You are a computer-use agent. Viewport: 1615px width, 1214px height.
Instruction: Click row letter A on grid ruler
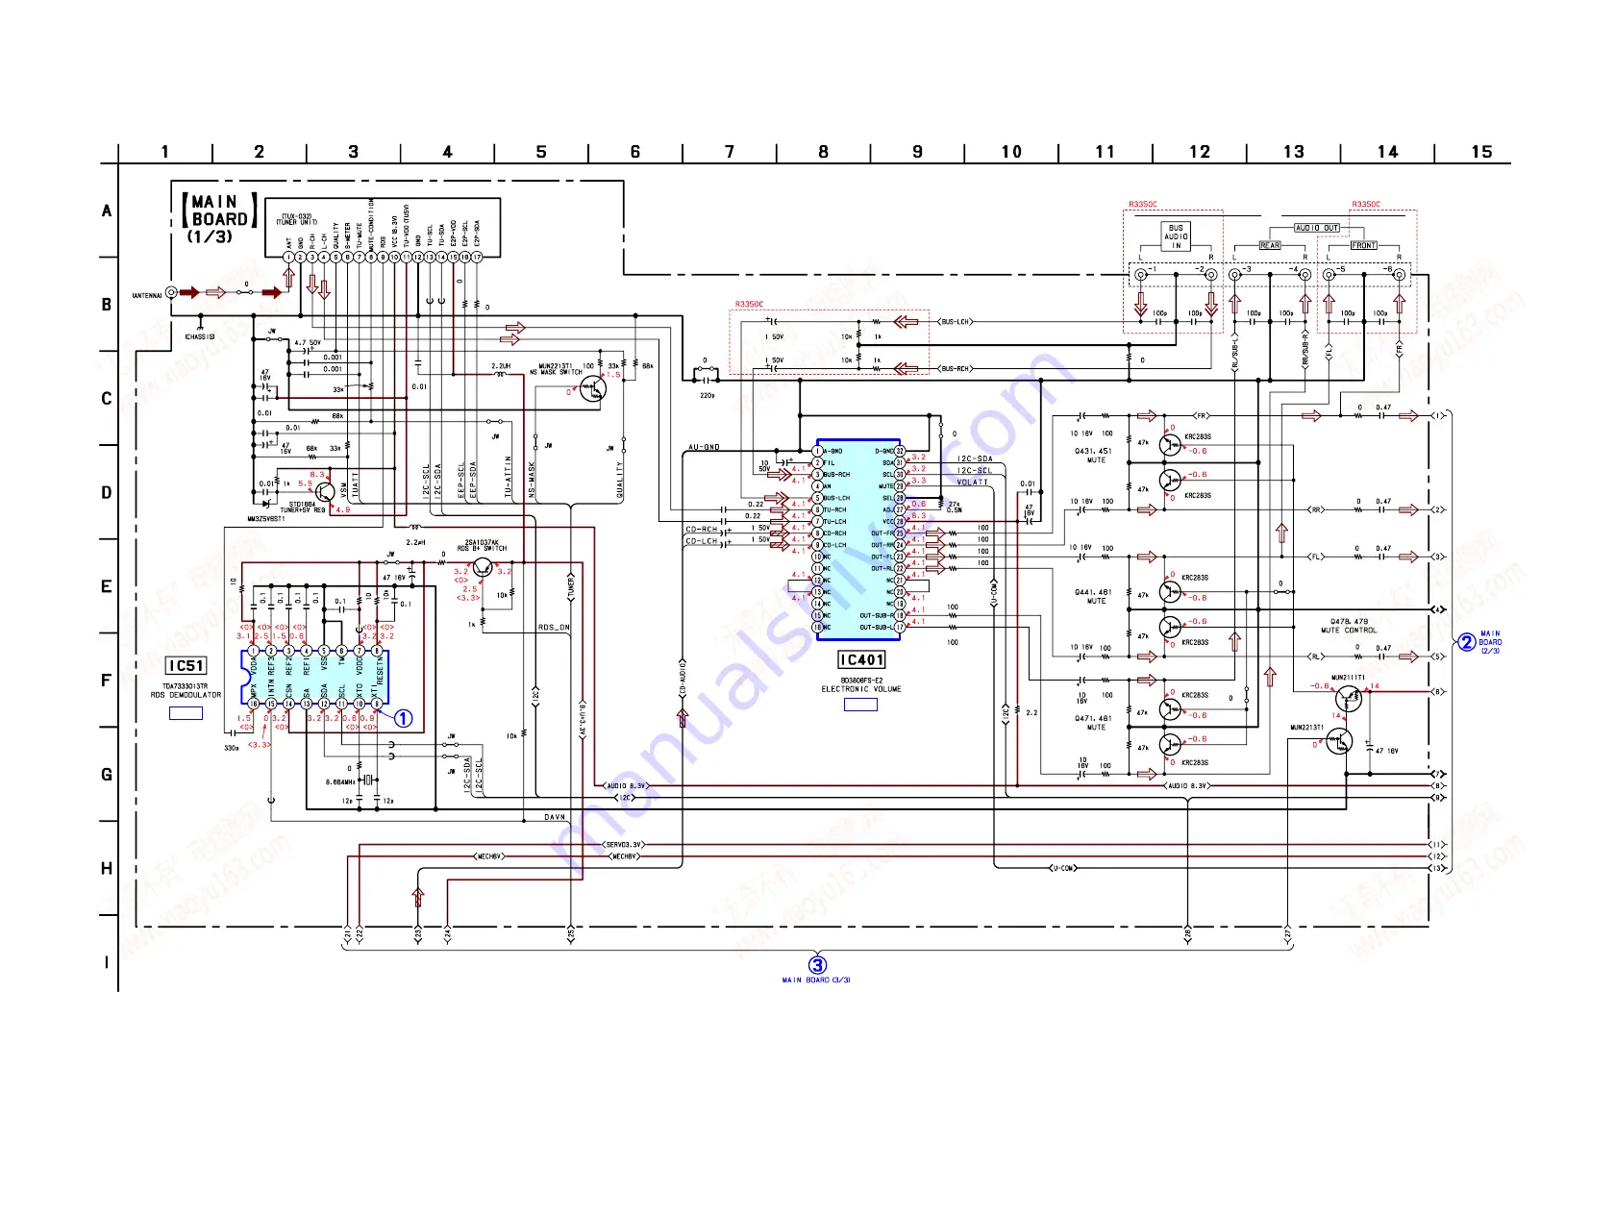[x=107, y=211]
